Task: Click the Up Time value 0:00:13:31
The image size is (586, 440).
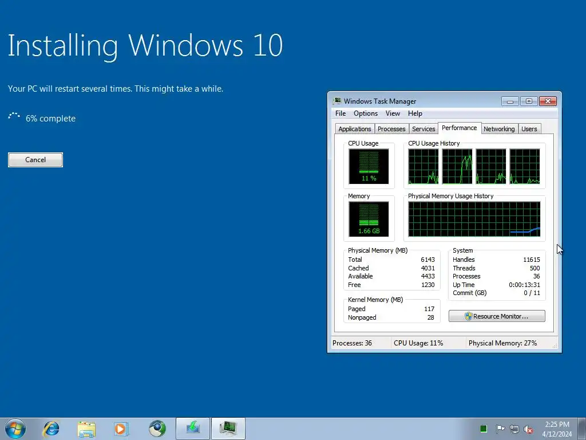Action: (524, 285)
